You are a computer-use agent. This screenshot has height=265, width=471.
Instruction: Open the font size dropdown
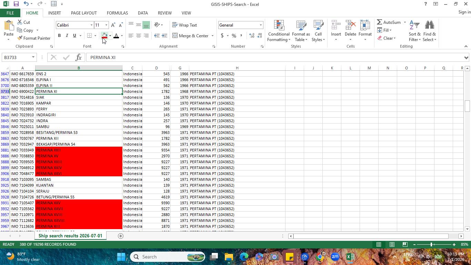point(106,25)
